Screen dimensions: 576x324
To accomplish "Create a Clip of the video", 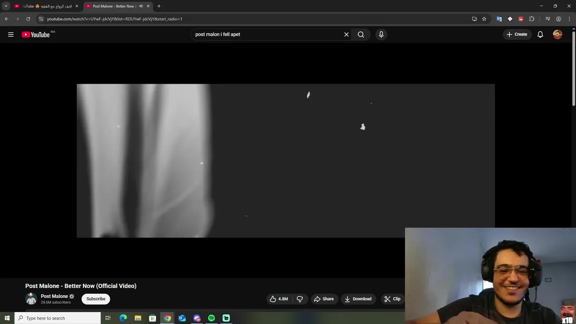I will pos(392,299).
